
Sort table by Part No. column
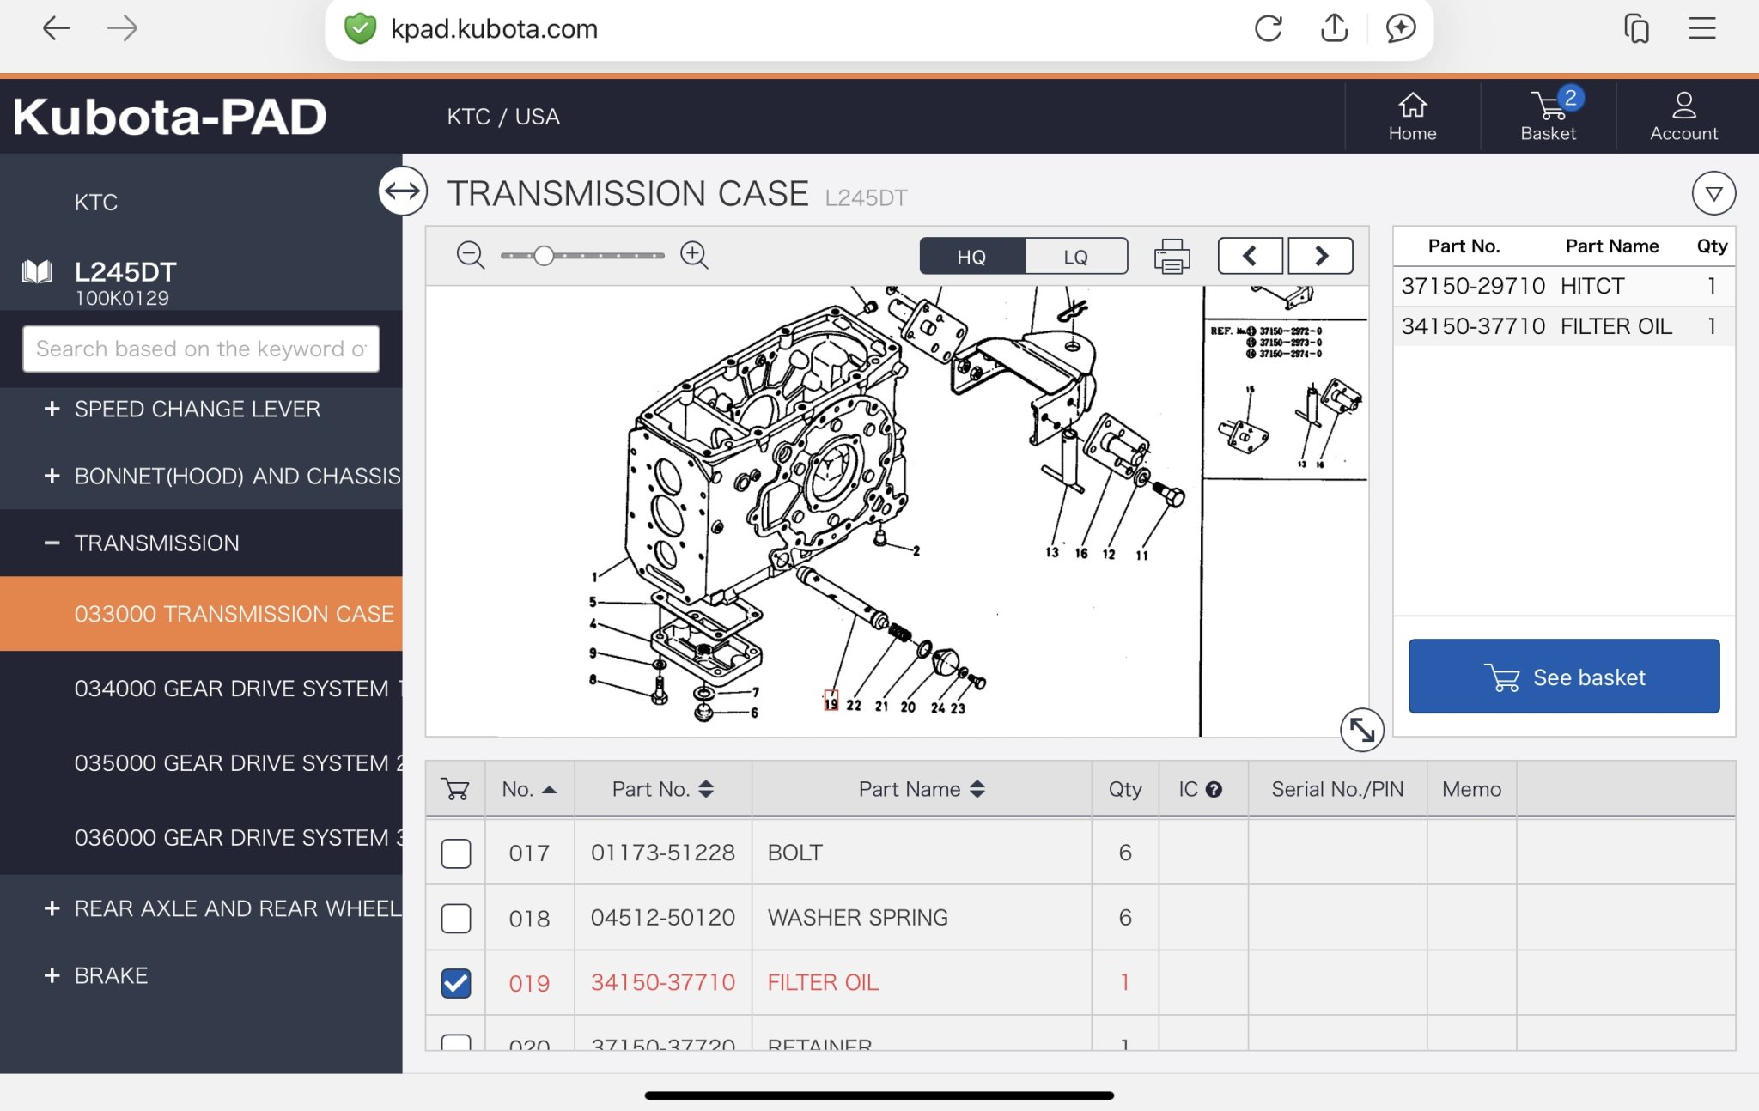662,789
